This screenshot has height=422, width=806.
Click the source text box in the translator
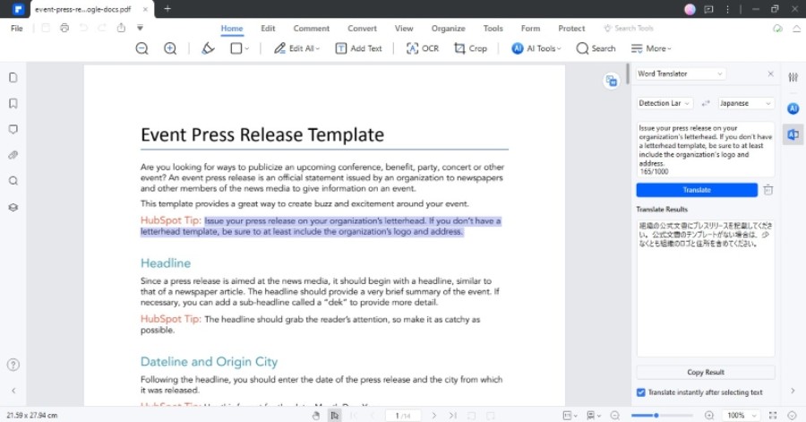click(706, 150)
